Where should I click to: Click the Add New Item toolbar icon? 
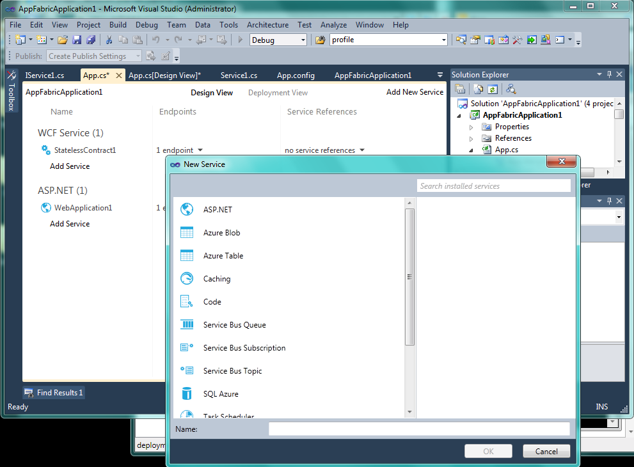point(41,40)
